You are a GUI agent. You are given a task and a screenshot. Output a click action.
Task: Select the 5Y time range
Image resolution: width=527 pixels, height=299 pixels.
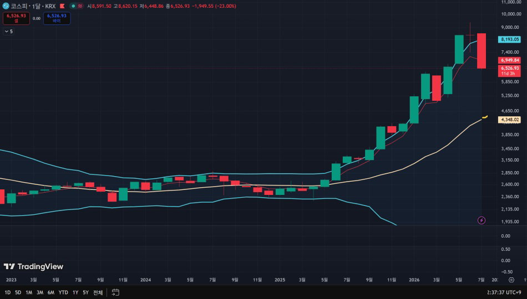pos(85,292)
